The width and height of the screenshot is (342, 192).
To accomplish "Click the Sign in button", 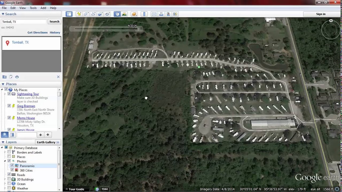I will [321, 14].
